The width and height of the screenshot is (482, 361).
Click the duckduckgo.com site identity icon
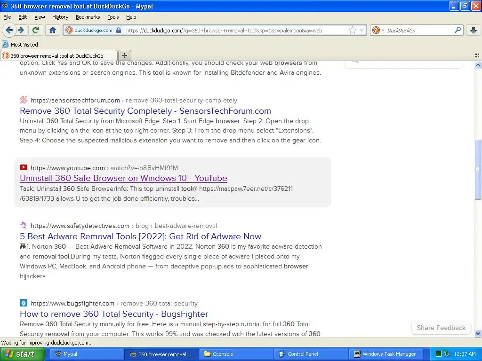point(69,30)
